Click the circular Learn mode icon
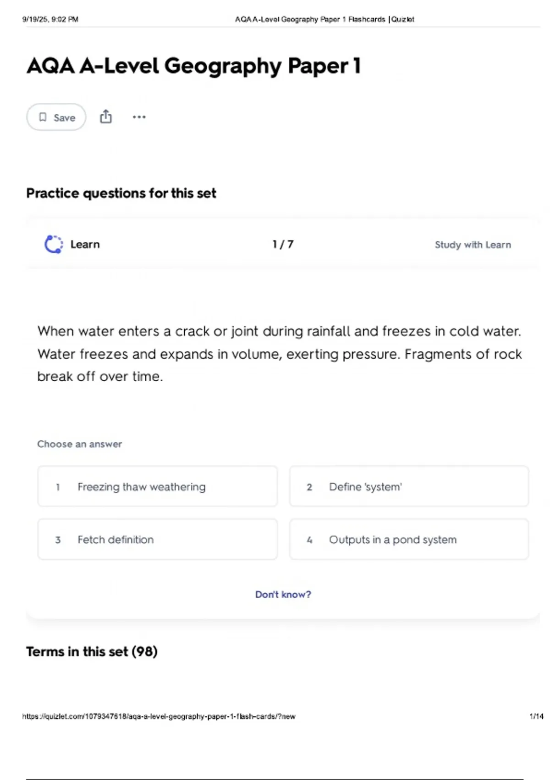550x780 pixels. (x=54, y=245)
